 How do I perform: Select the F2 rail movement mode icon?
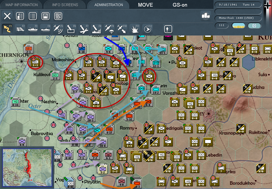click(x=20, y=29)
